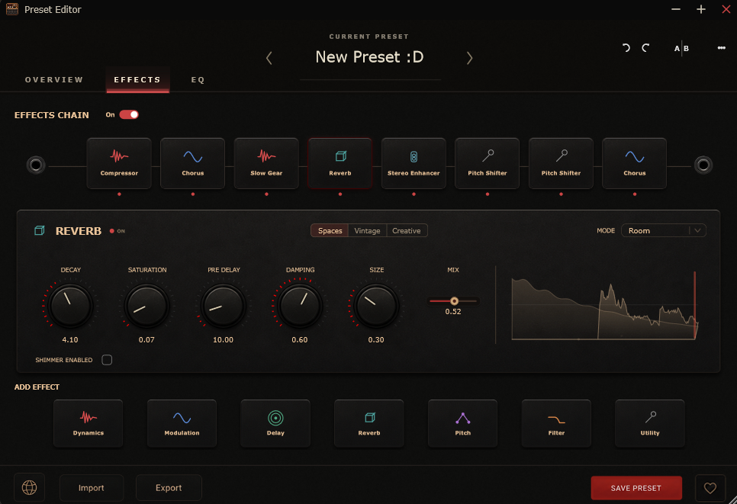The height and width of the screenshot is (504, 737).
Task: Select the Stereo Enhancer effect block
Action: [x=414, y=163]
